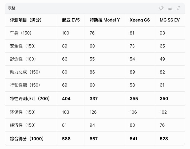190x149 pixels.
Task: Click the 环保性(150) row label
Action: [x=23, y=112]
